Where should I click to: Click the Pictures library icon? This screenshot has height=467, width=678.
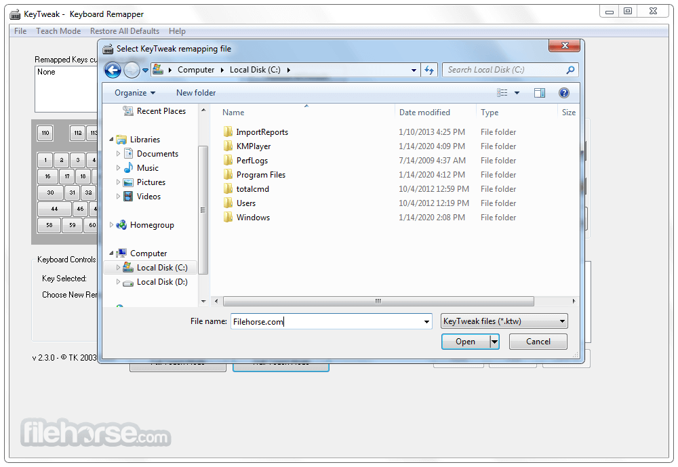pyautogui.click(x=128, y=182)
